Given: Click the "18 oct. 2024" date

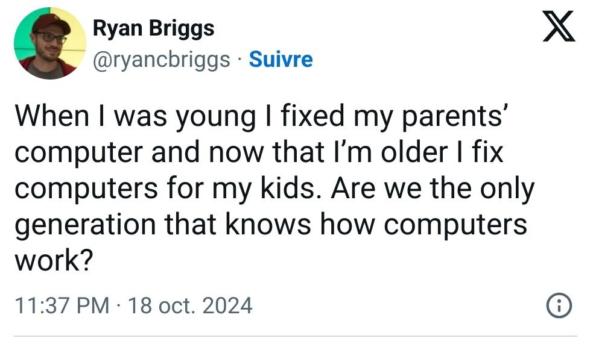Looking at the screenshot, I should [x=190, y=305].
